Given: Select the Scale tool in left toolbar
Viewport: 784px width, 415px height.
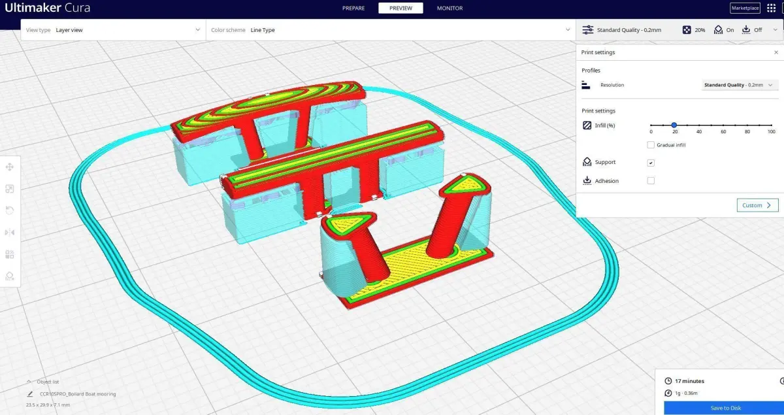Looking at the screenshot, I should [10, 189].
